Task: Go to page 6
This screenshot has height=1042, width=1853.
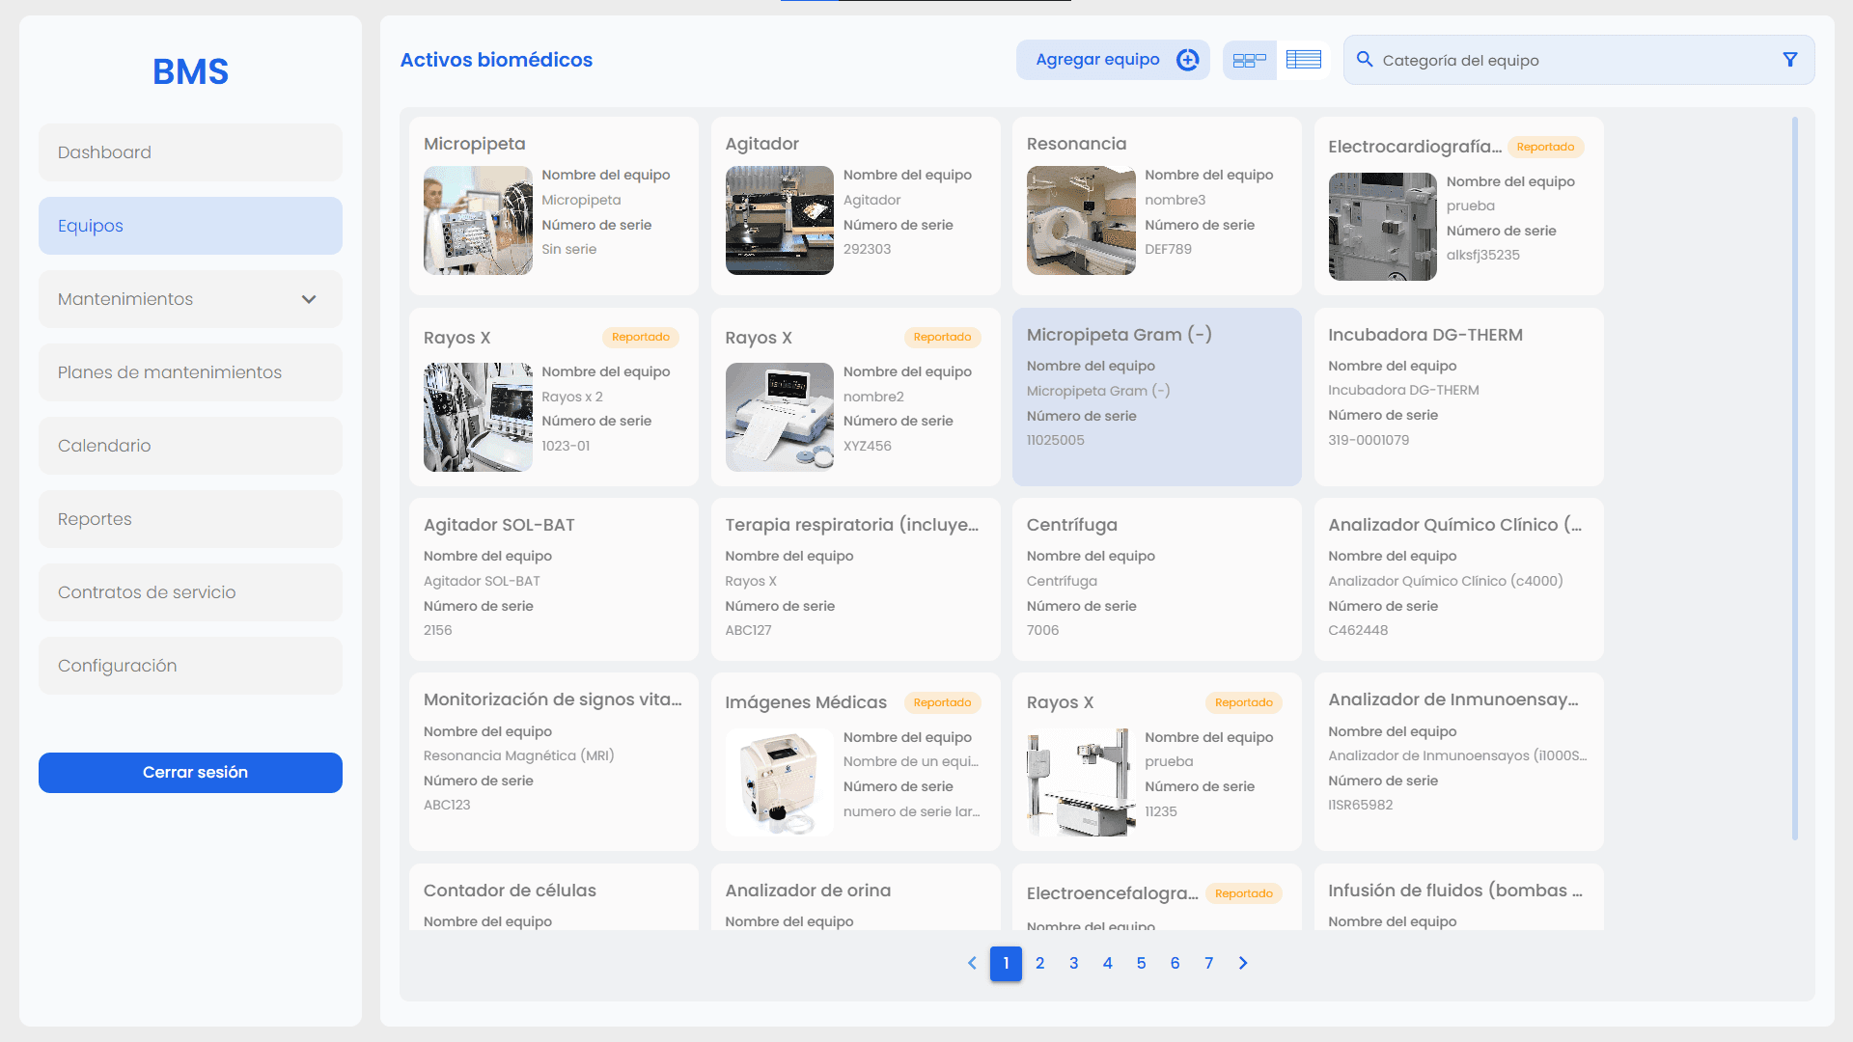Action: tap(1175, 964)
